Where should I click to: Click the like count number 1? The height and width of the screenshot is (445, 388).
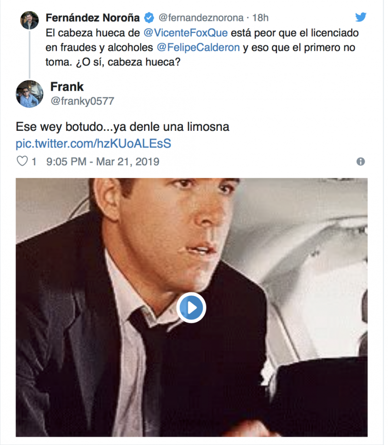(34, 161)
